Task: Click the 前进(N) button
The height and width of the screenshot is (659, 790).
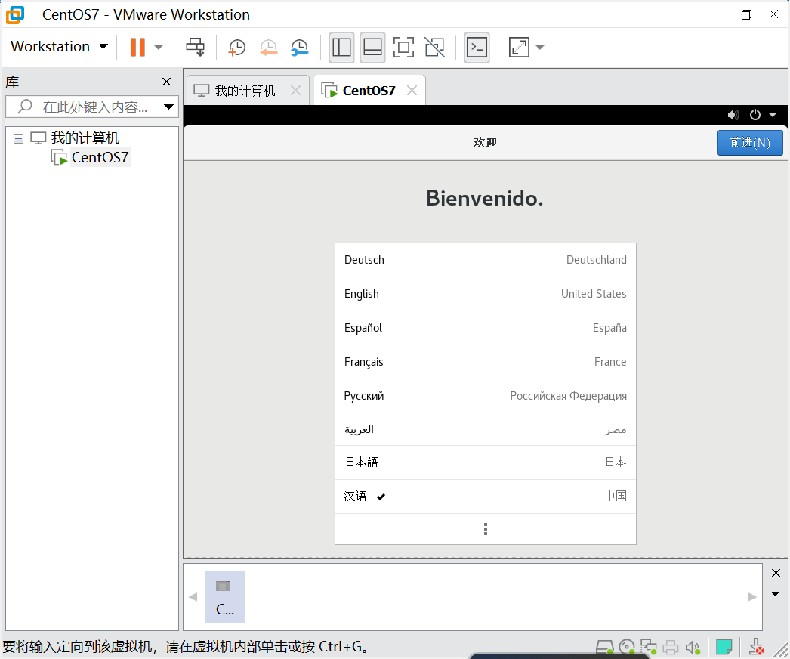Action: click(750, 143)
